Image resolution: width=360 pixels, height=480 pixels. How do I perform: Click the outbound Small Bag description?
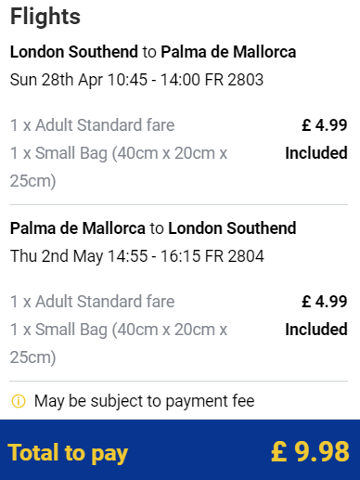coord(119,167)
